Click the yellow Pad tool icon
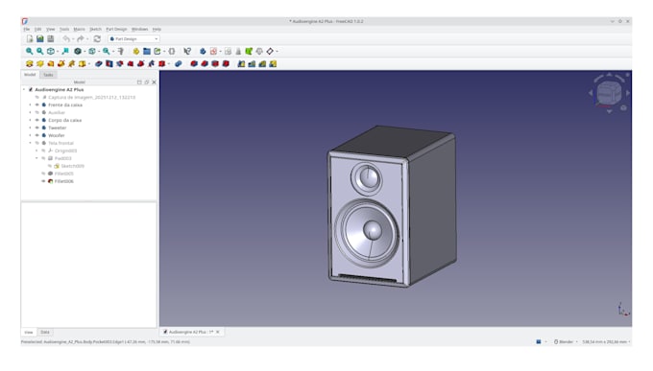Image resolution: width=653 pixels, height=371 pixels. click(29, 63)
